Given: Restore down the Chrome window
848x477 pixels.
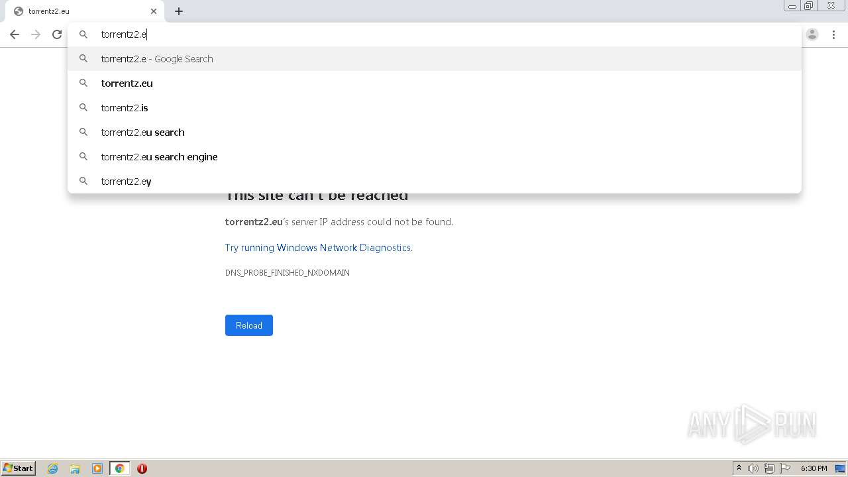Looking at the screenshot, I should (x=809, y=6).
